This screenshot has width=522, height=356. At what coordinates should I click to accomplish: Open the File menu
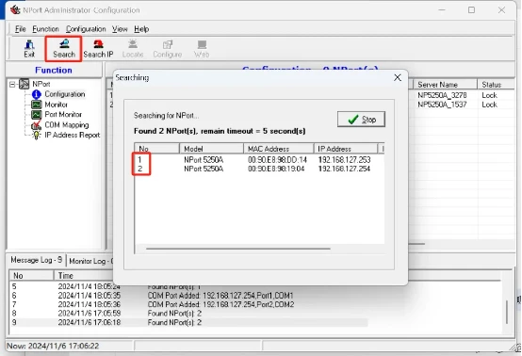coord(21,29)
